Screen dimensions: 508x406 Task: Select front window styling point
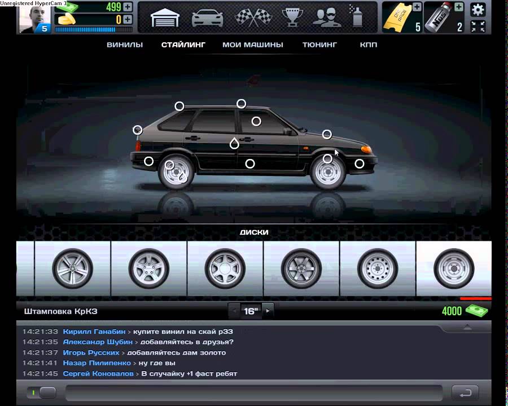point(256,121)
